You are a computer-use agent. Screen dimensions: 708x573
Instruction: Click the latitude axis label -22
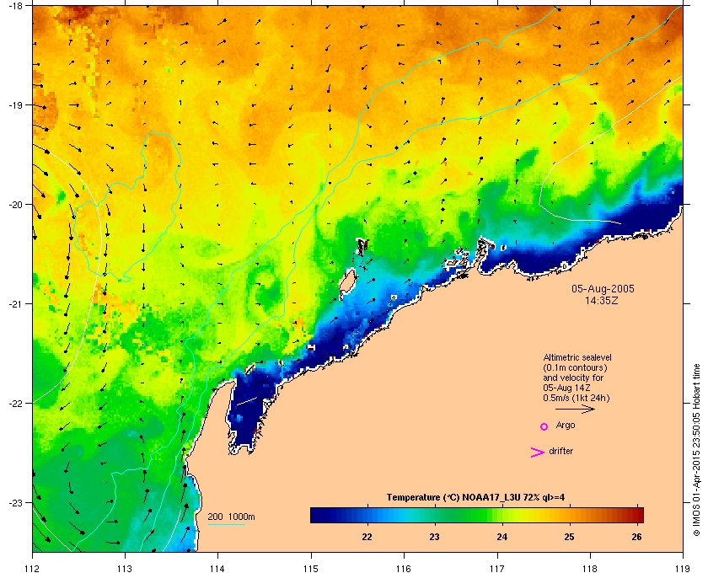pyautogui.click(x=15, y=404)
